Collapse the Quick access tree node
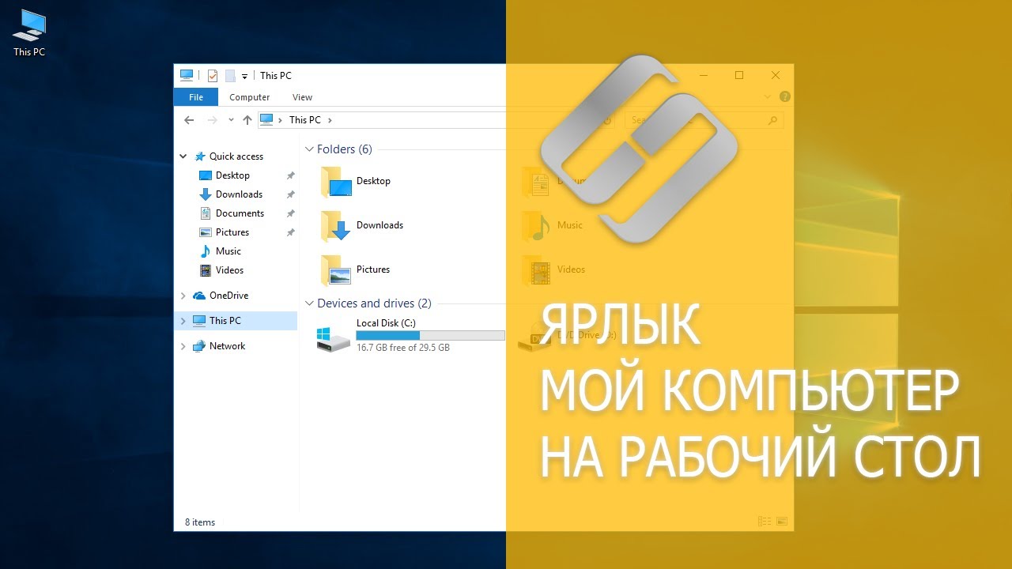Image resolution: width=1012 pixels, height=569 pixels. [183, 156]
